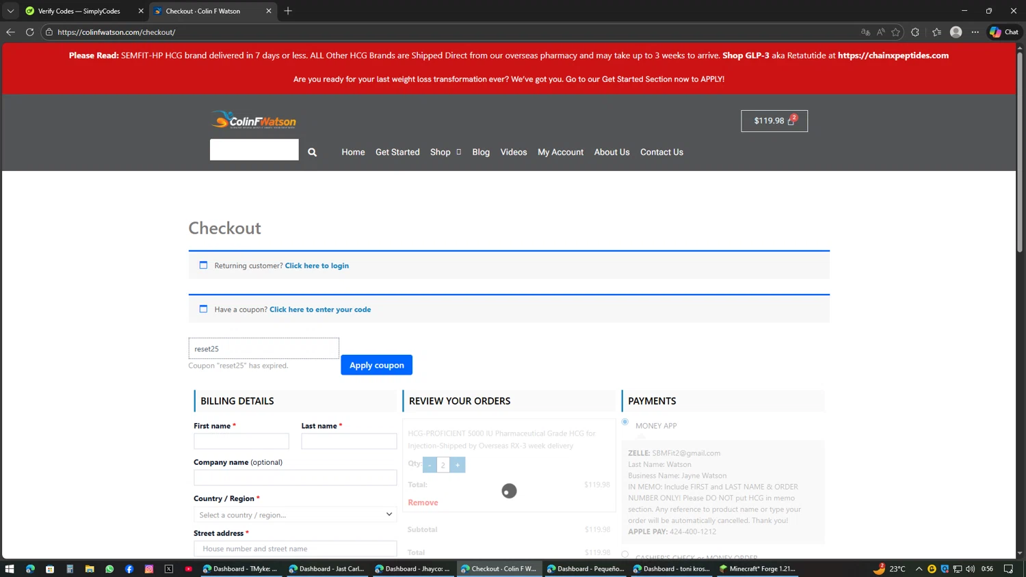Open the X app in taskbar

(x=169, y=569)
